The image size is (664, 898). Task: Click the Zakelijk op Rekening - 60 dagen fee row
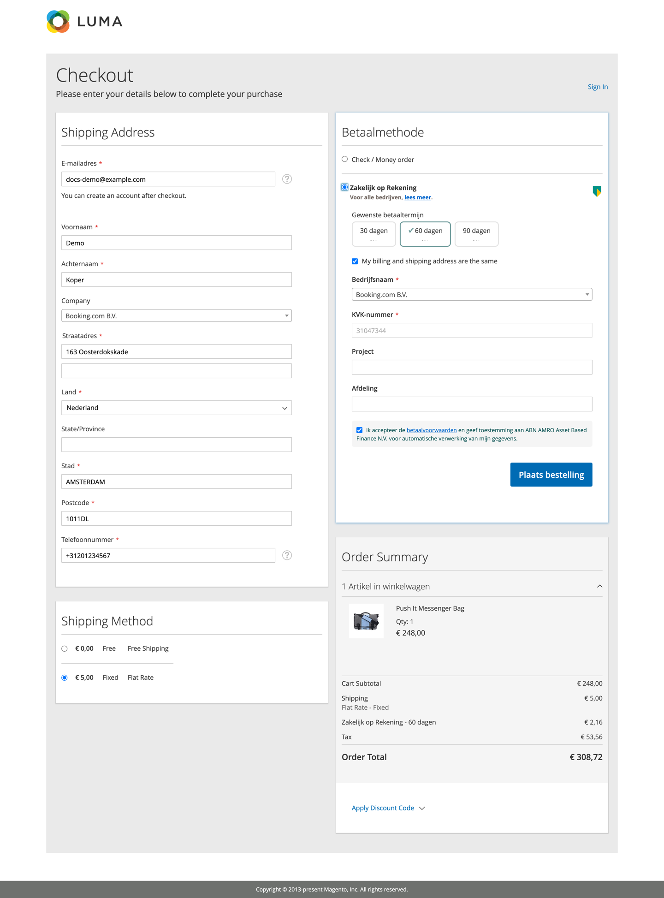[472, 722]
